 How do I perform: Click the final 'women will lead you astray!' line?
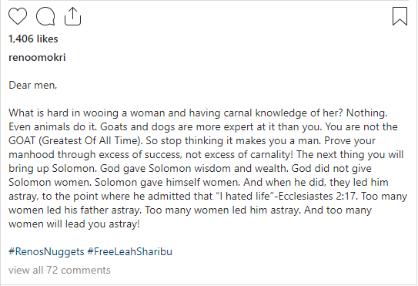coord(74,224)
